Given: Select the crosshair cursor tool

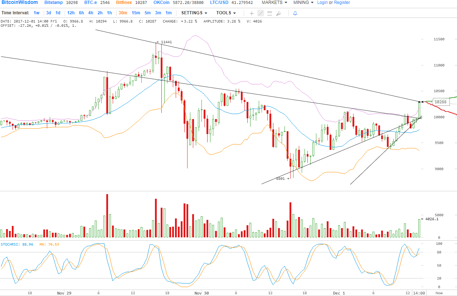Looking at the screenshot, I should tap(252, 13).
